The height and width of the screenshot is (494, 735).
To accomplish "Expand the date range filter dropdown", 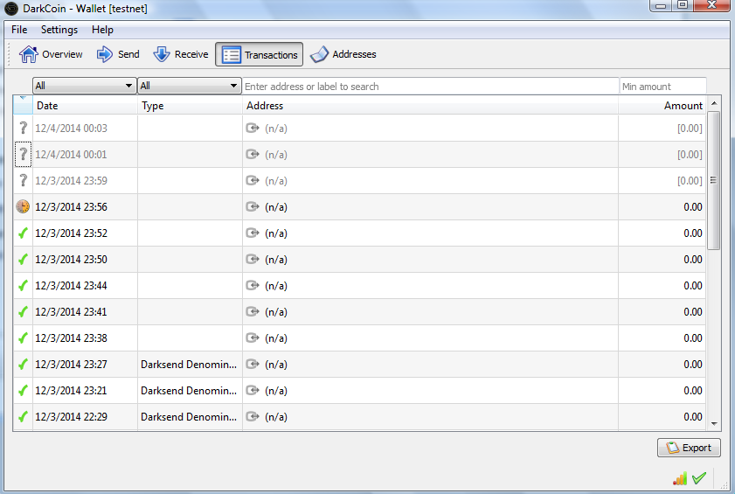I will (x=85, y=86).
